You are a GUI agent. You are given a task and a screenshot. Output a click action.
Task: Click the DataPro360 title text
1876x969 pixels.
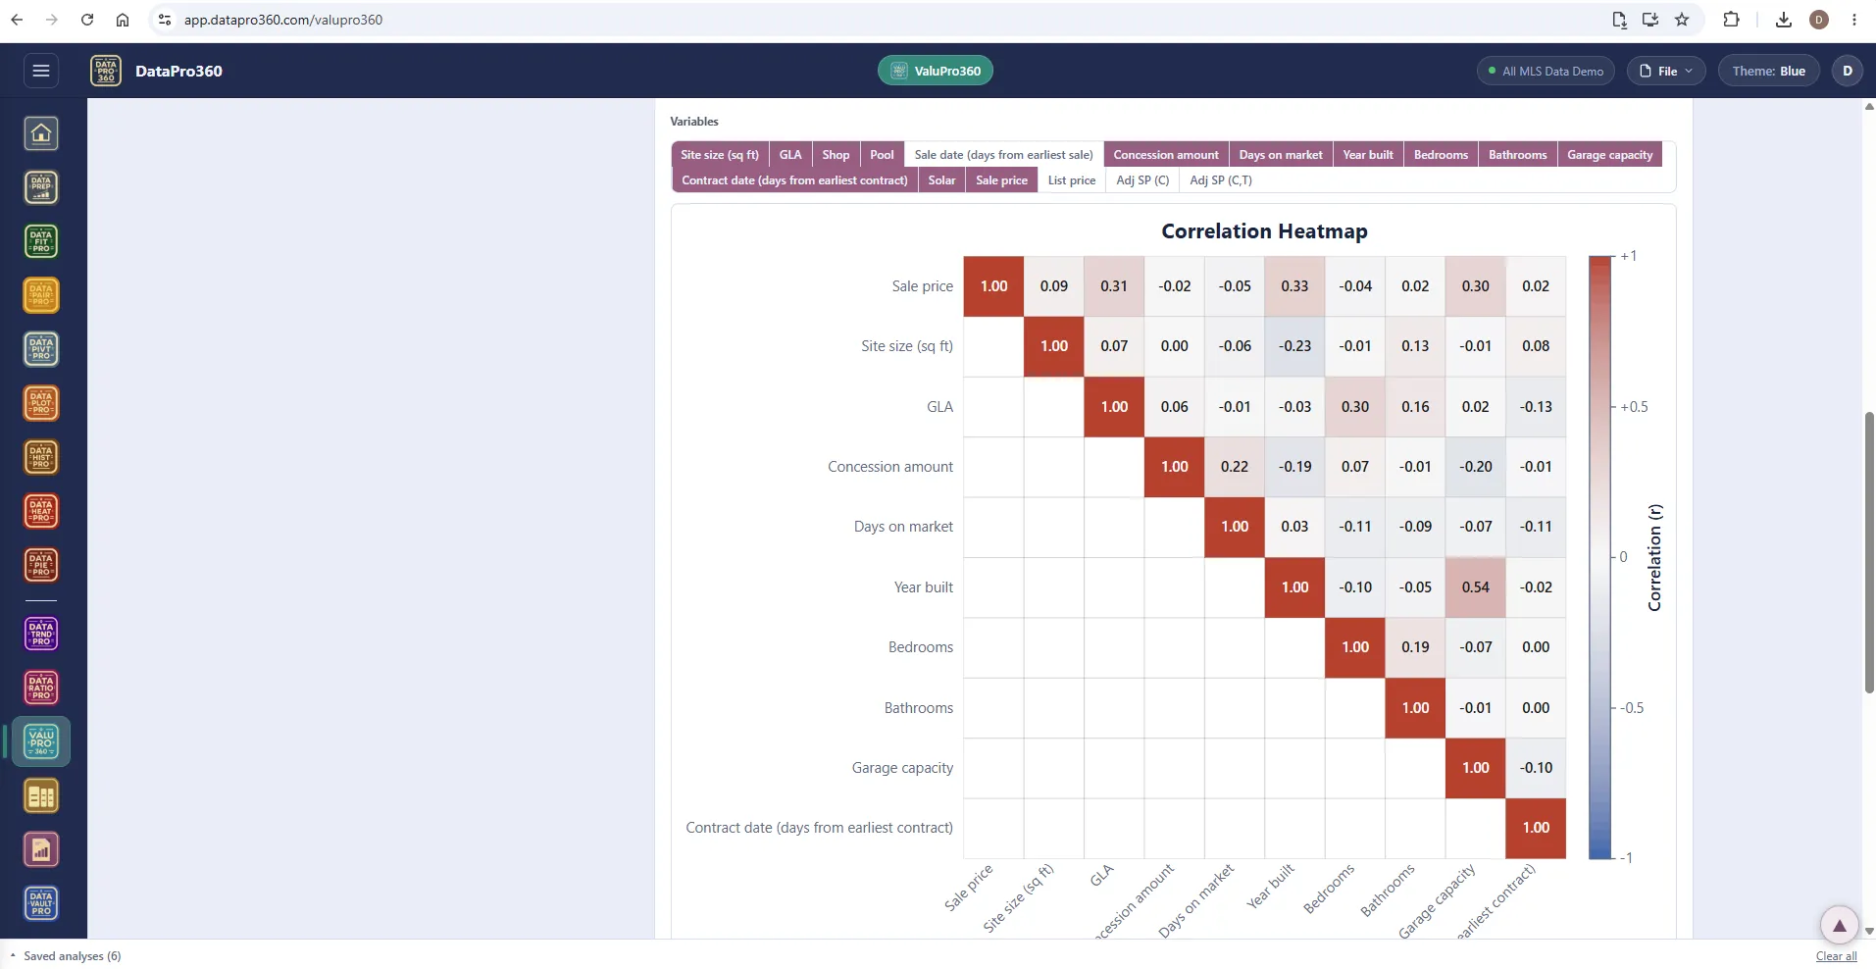[178, 71]
